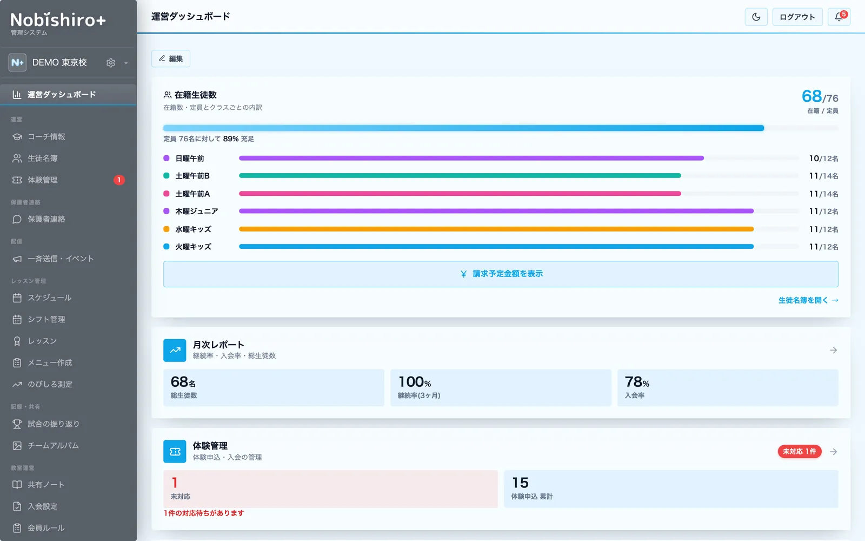Click the 共有ノート book icon
Screen dimensions: 865x541
pyautogui.click(x=17, y=485)
